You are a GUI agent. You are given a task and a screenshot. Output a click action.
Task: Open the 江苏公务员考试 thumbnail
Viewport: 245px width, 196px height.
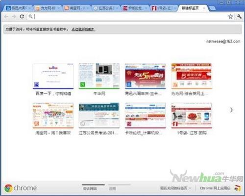(99, 115)
